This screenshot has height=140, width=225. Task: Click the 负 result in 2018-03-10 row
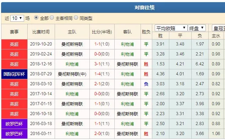click(146, 84)
